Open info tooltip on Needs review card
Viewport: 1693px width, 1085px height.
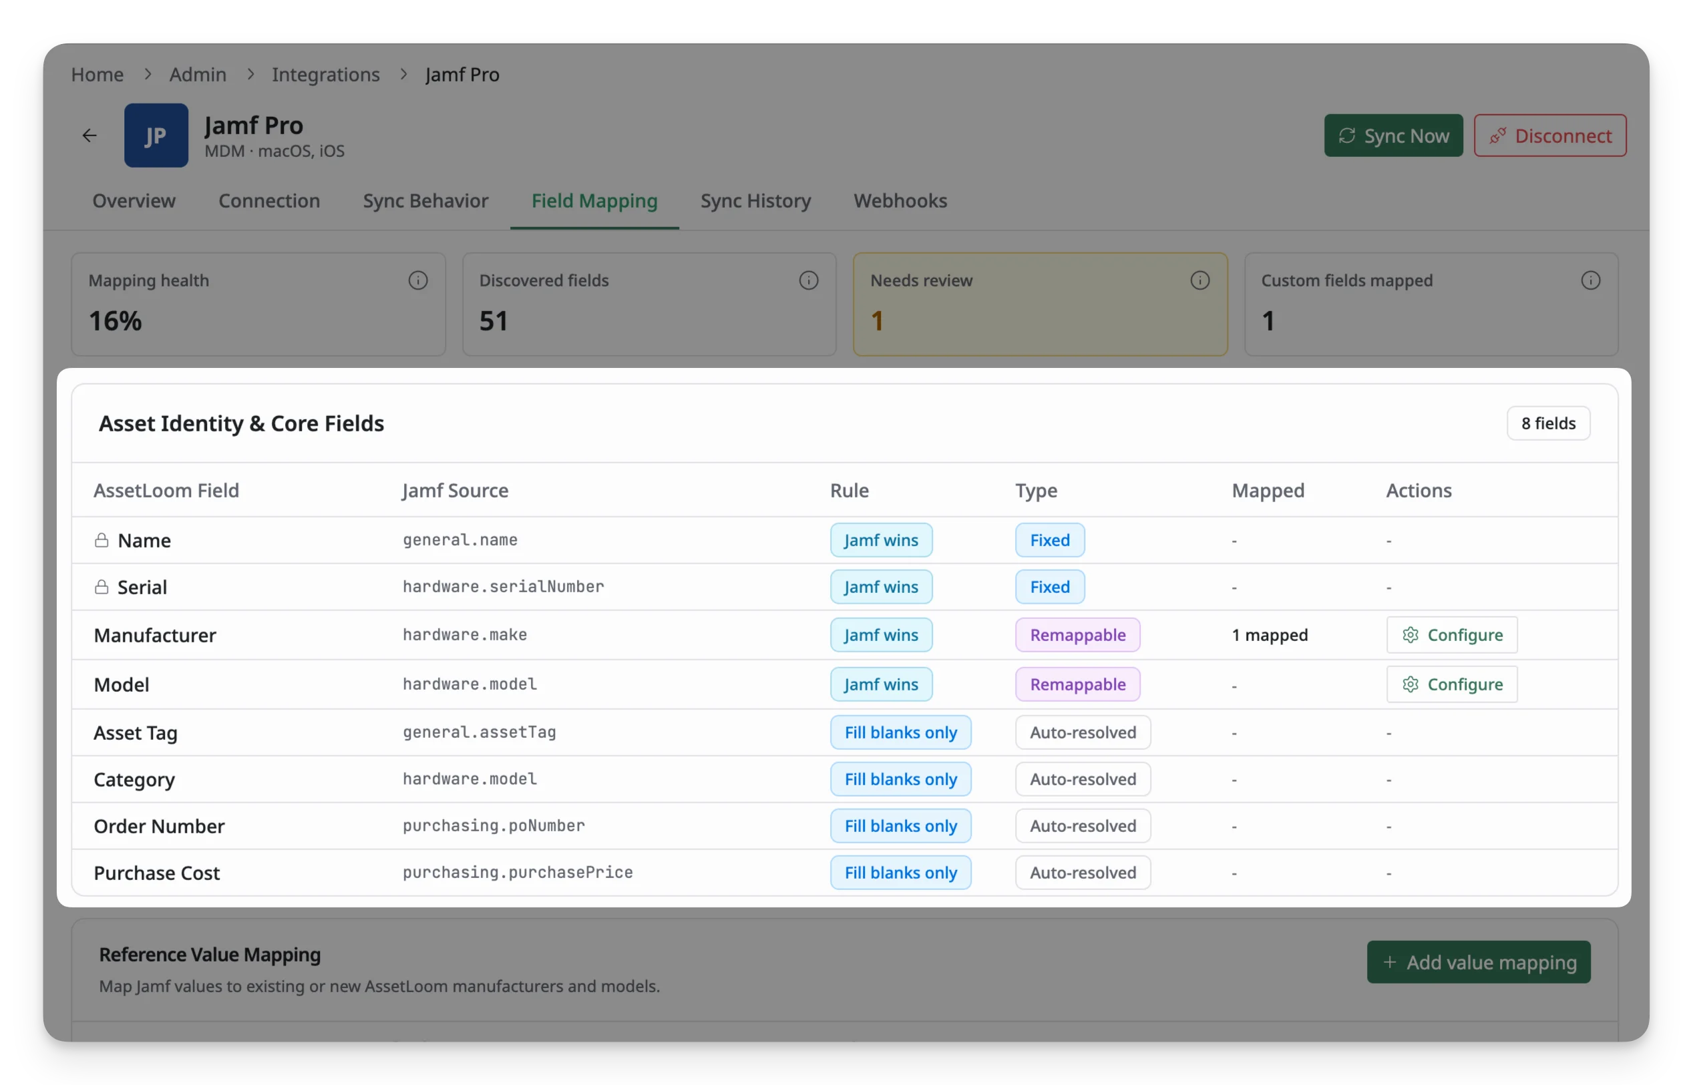[1199, 280]
